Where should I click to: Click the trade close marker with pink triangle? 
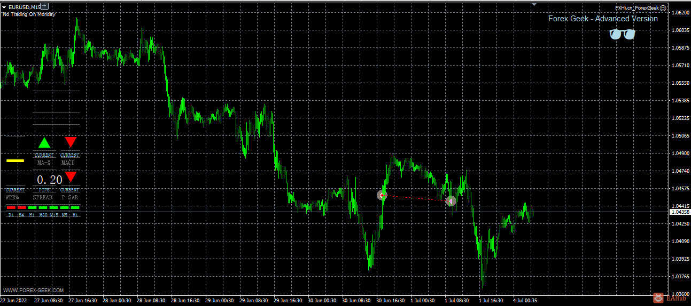click(x=451, y=201)
